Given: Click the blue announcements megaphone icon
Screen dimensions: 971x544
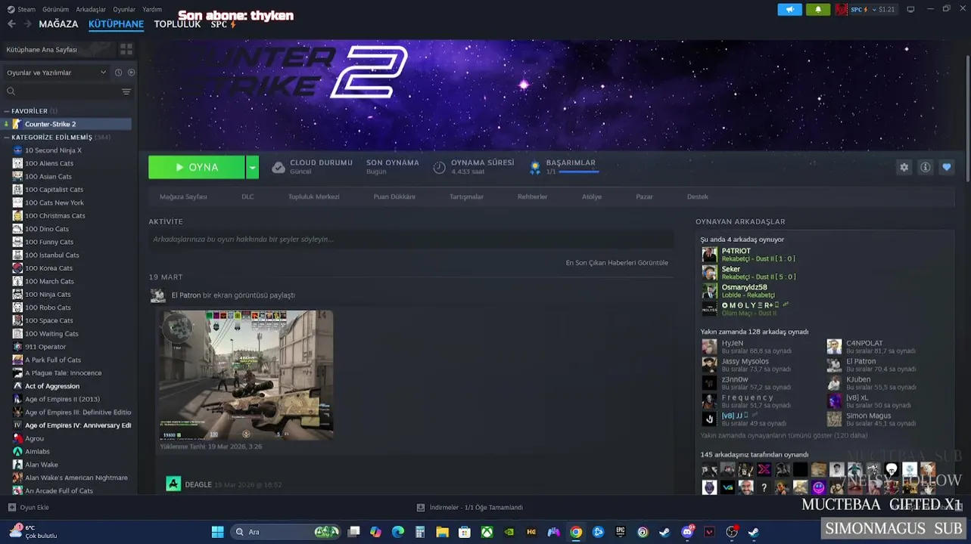Looking at the screenshot, I should point(789,10).
